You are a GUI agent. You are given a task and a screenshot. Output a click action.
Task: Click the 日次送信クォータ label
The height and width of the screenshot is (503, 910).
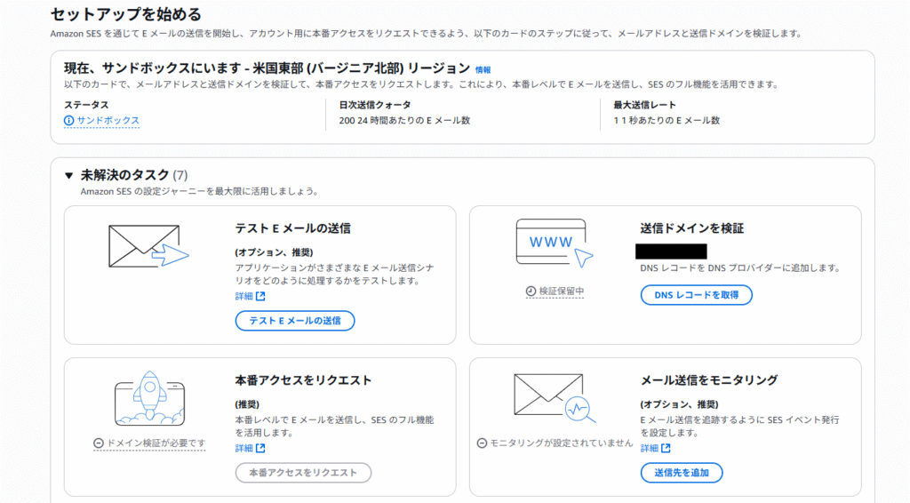pyautogui.click(x=375, y=105)
